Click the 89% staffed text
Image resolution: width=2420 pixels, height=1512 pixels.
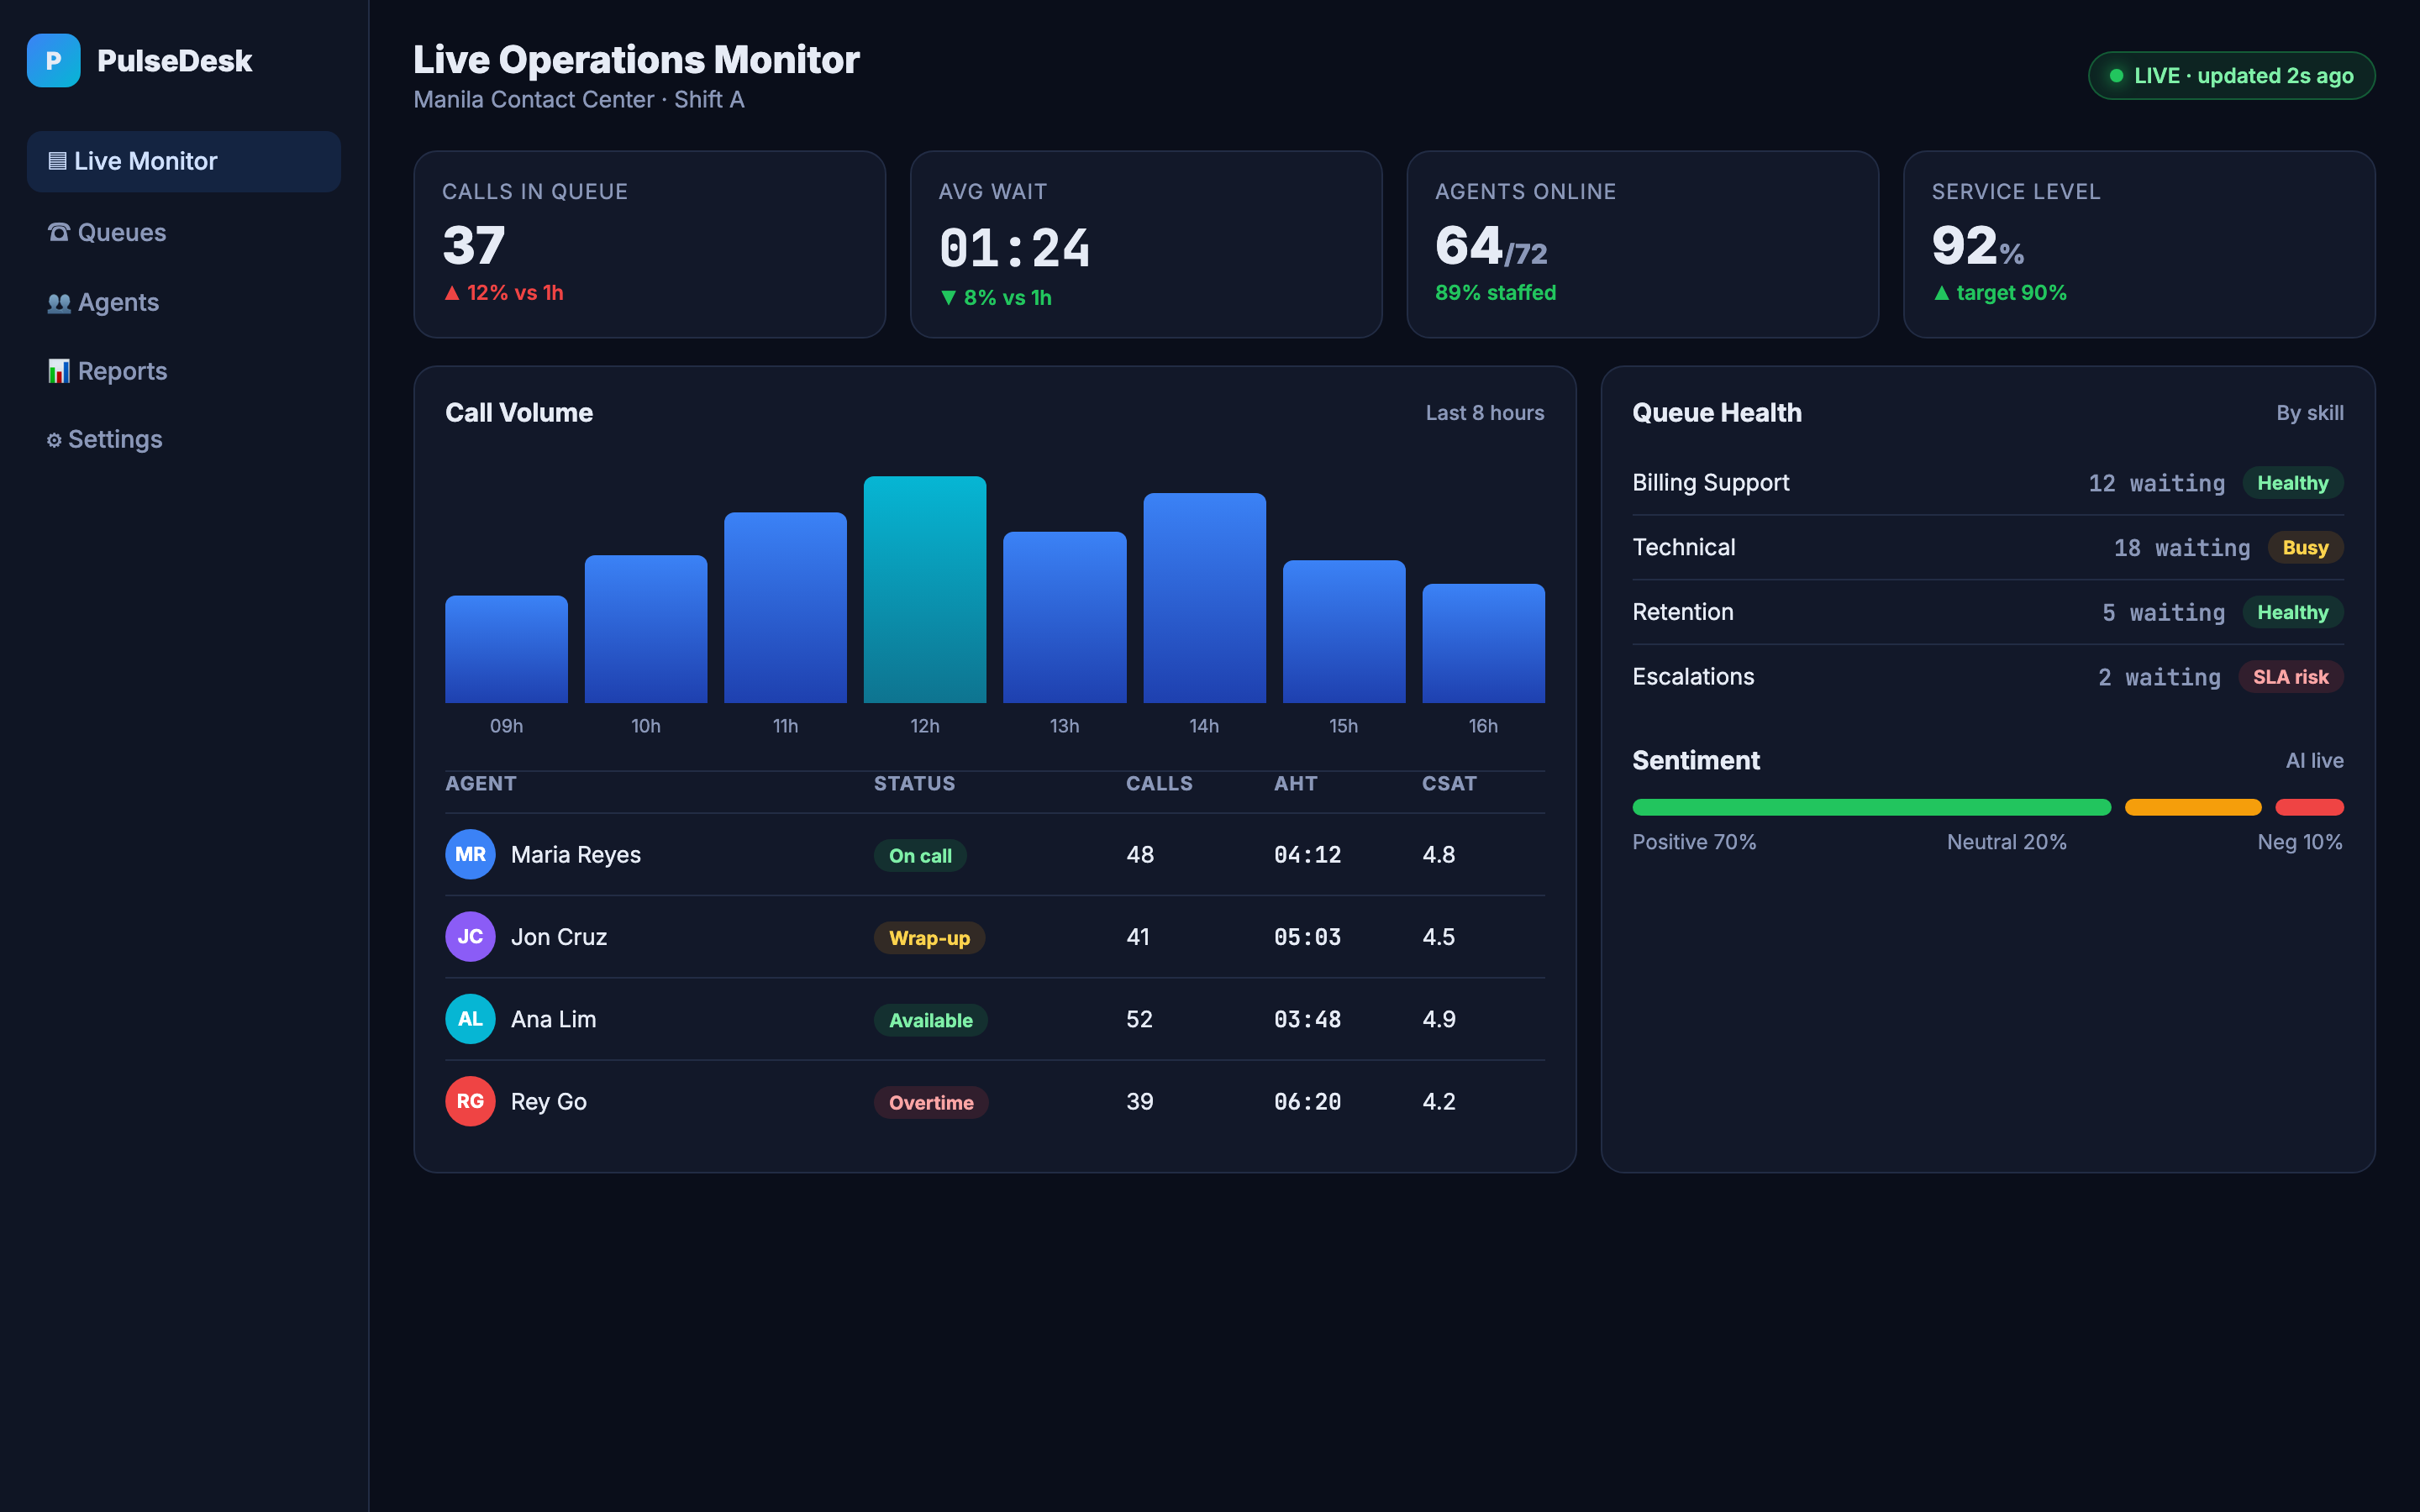1495,293
